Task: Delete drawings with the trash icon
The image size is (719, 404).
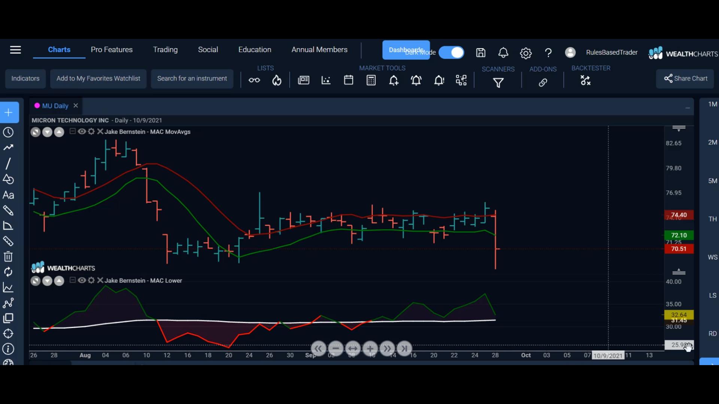Action: 8,257
